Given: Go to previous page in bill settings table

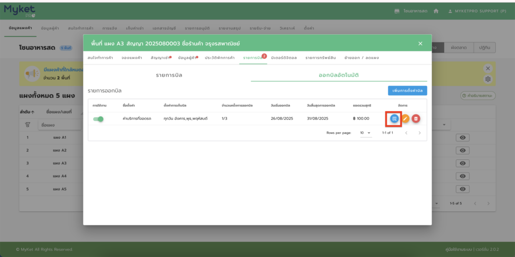Looking at the screenshot, I should pyautogui.click(x=406, y=133).
